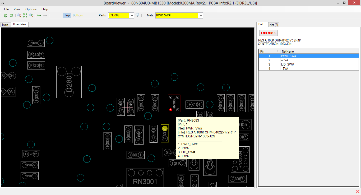Screen dimensions: 361x195
Task: Zoom in using the magnifier plus icon
Action: pos(31,15)
